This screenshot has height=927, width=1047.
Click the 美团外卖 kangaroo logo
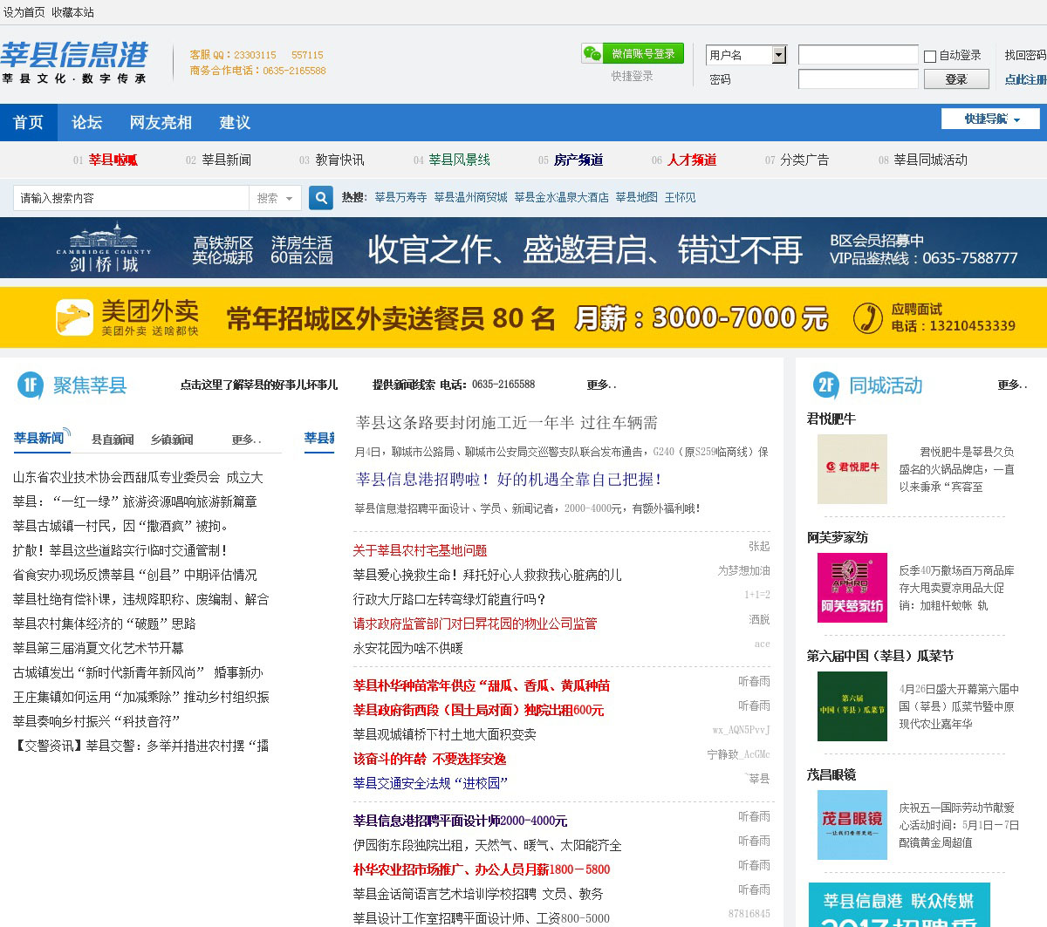74,317
